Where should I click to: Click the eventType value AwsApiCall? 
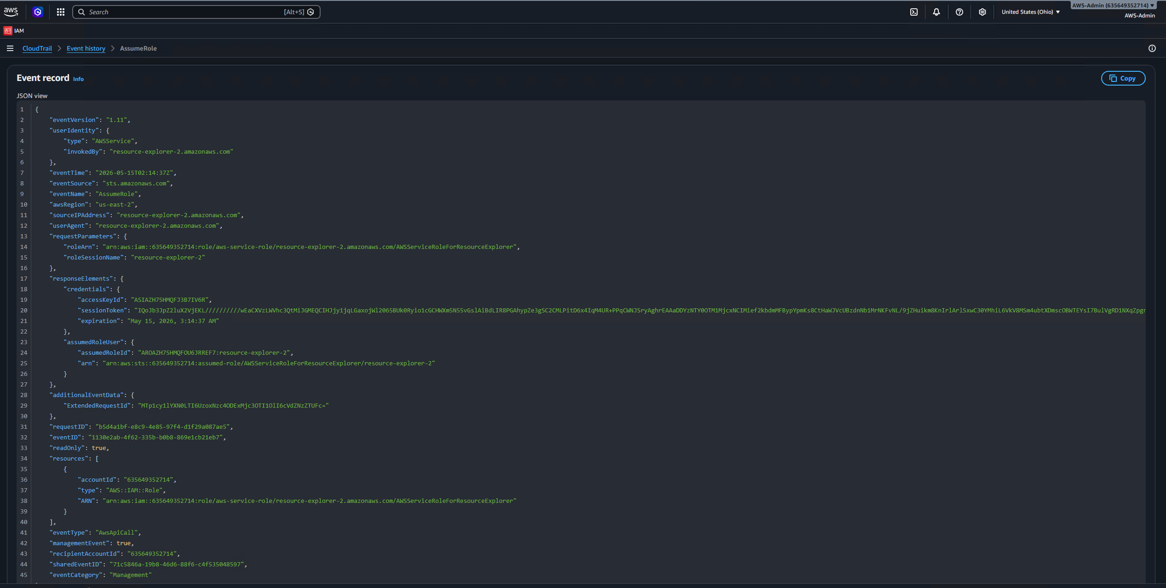point(117,533)
